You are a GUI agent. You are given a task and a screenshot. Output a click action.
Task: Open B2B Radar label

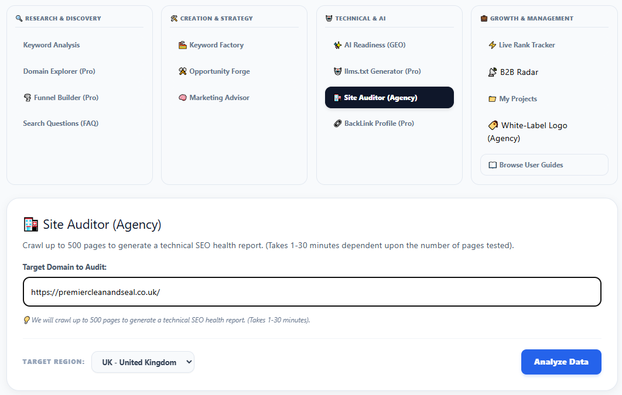(520, 72)
